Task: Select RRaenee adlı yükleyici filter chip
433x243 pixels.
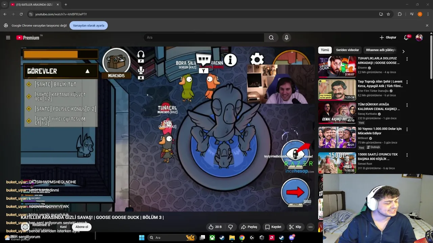Action: coord(381,50)
